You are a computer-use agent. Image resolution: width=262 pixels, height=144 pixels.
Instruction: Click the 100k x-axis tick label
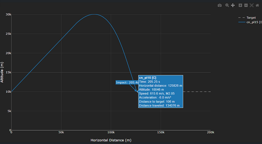pos(111,132)
